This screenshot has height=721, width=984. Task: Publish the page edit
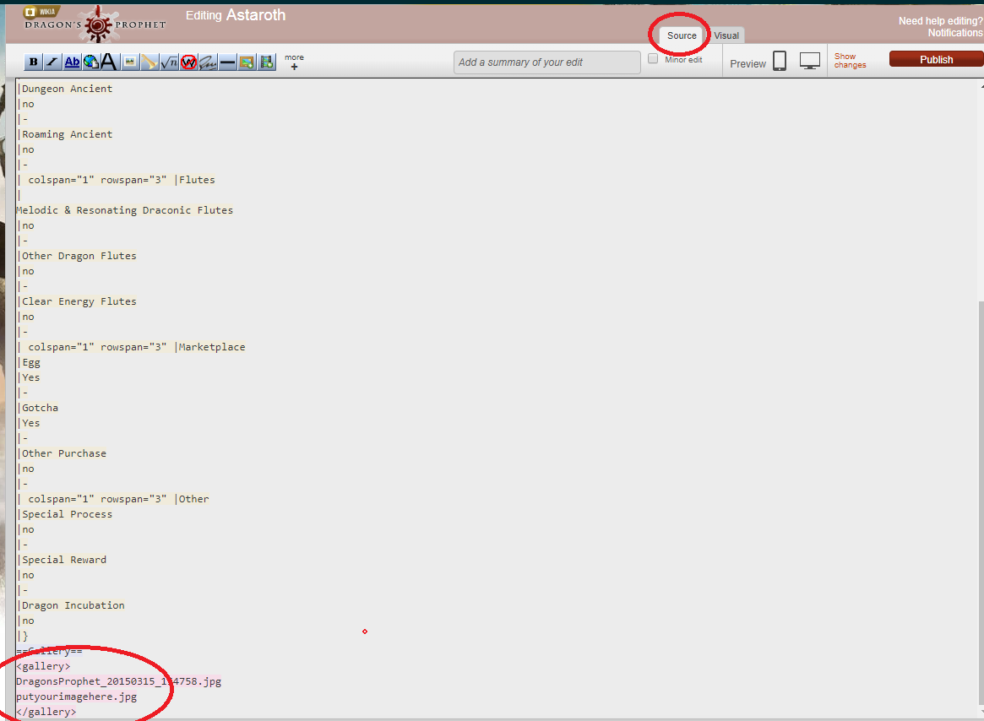point(937,59)
